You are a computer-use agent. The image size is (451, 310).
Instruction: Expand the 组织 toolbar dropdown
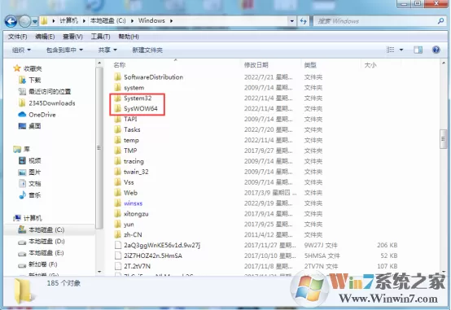(x=21, y=50)
